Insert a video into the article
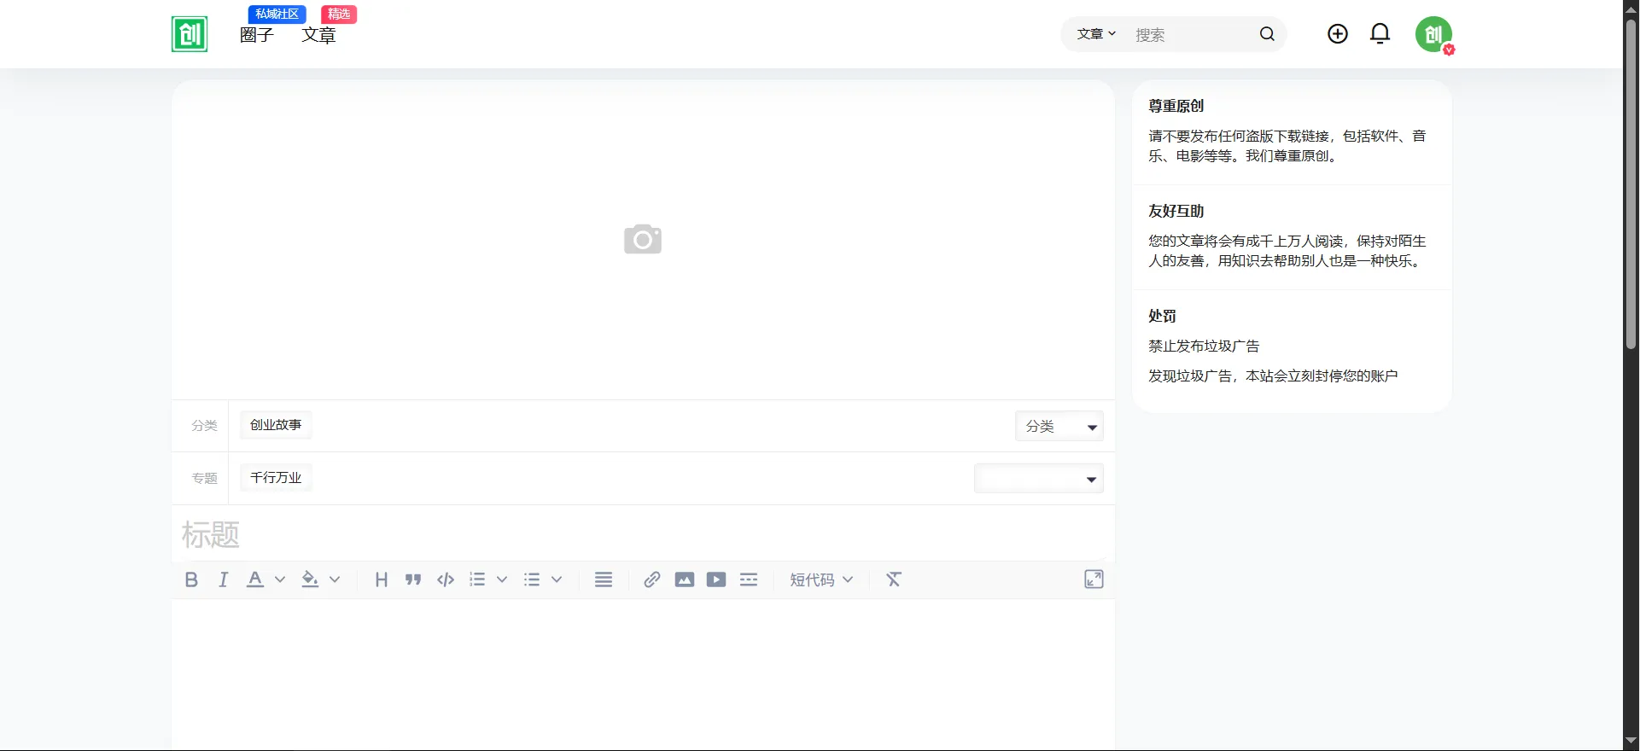 (x=716, y=579)
